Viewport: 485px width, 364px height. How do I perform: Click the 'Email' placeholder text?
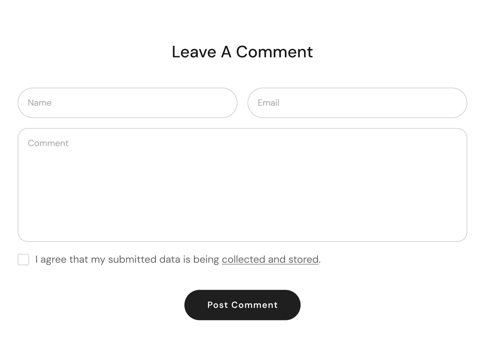coord(268,103)
